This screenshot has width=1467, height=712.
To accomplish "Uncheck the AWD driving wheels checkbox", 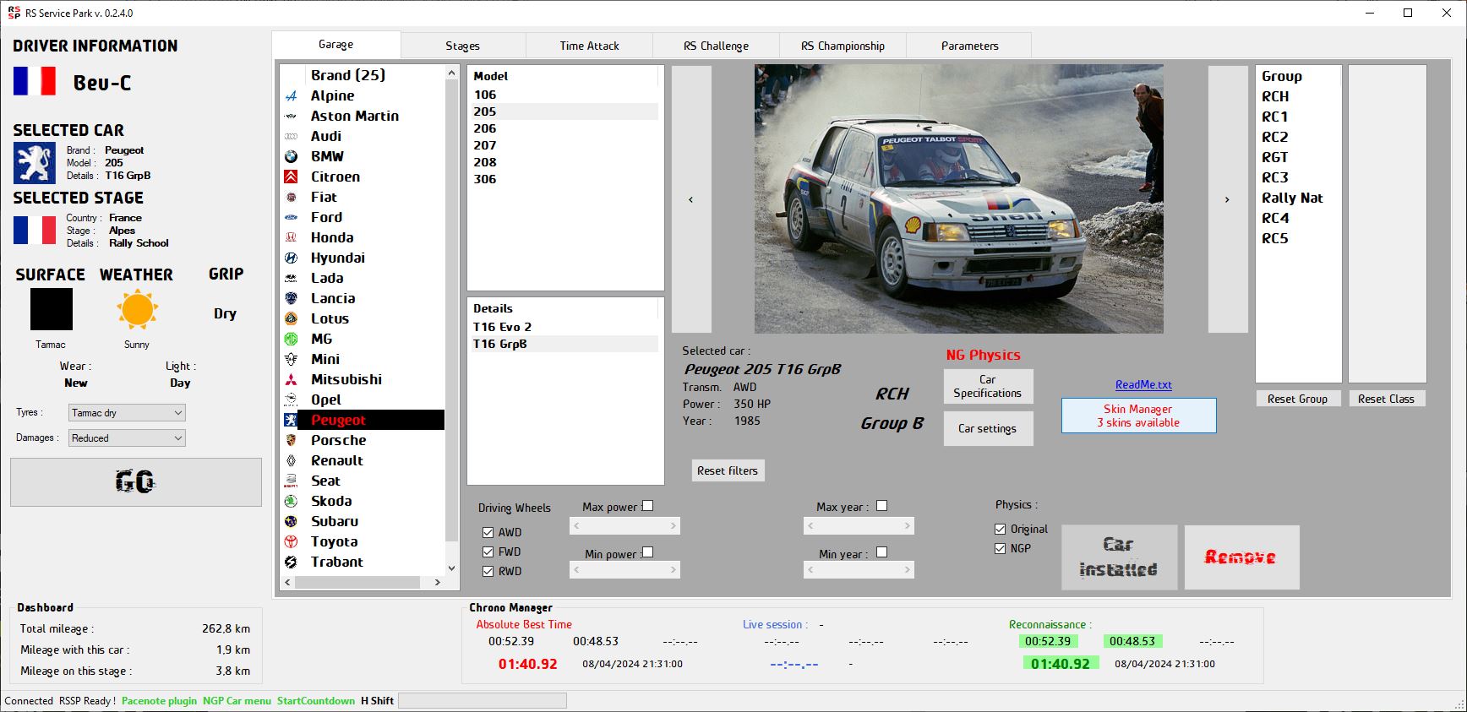I will 488,532.
